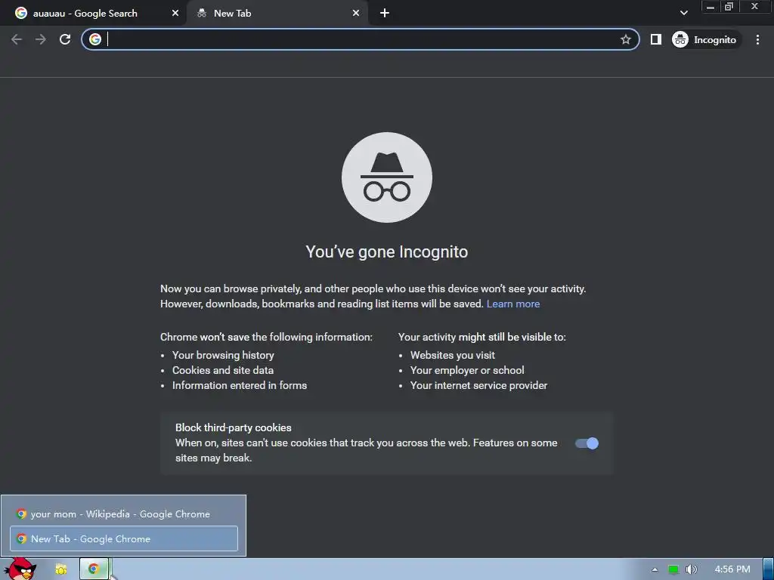Viewport: 774px width, 580px height.
Task: Switch to the auauau - Google Search tab
Action: coord(94,14)
